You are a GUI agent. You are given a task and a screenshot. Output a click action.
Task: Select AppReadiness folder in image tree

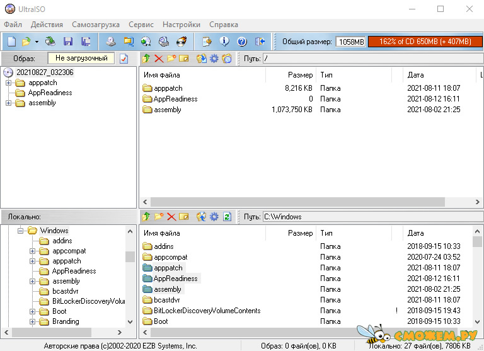[50, 93]
